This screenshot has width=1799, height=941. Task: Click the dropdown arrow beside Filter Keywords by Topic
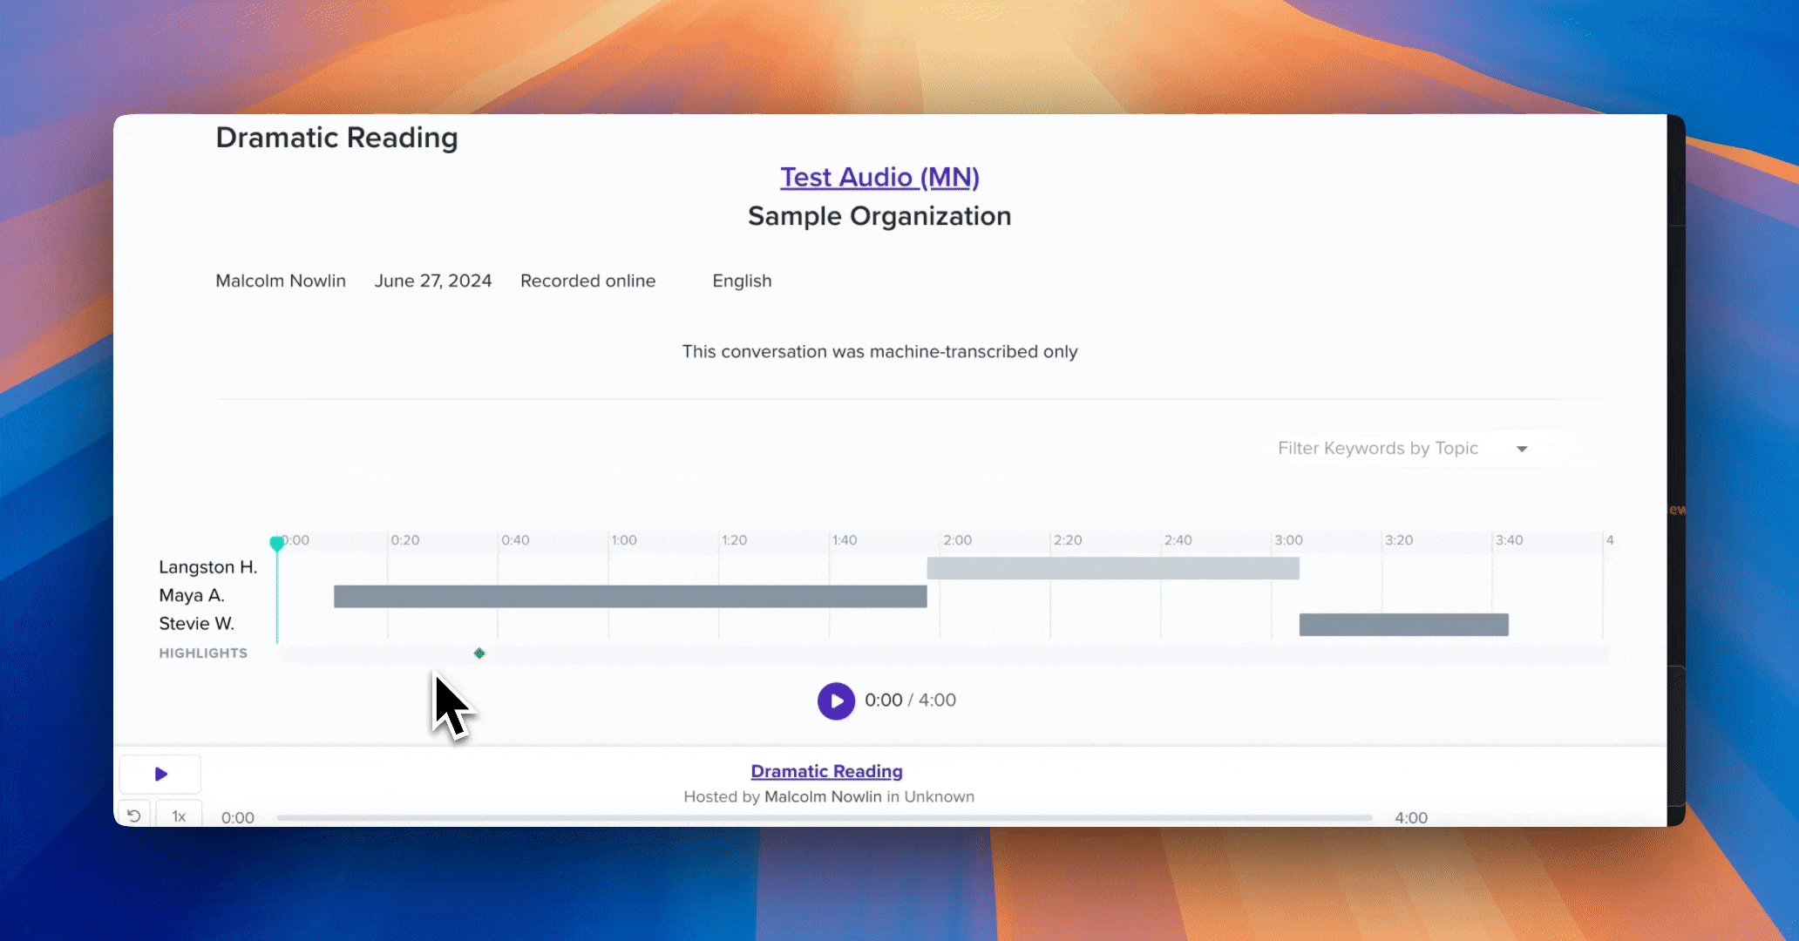pyautogui.click(x=1522, y=449)
